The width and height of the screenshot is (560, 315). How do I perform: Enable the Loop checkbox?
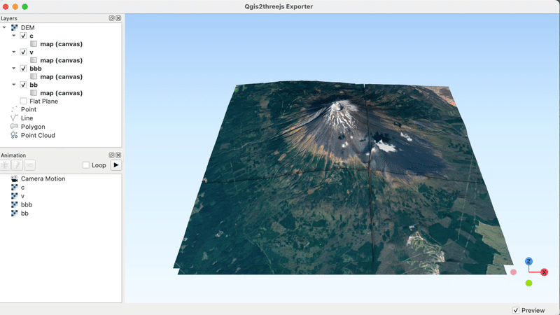point(85,165)
